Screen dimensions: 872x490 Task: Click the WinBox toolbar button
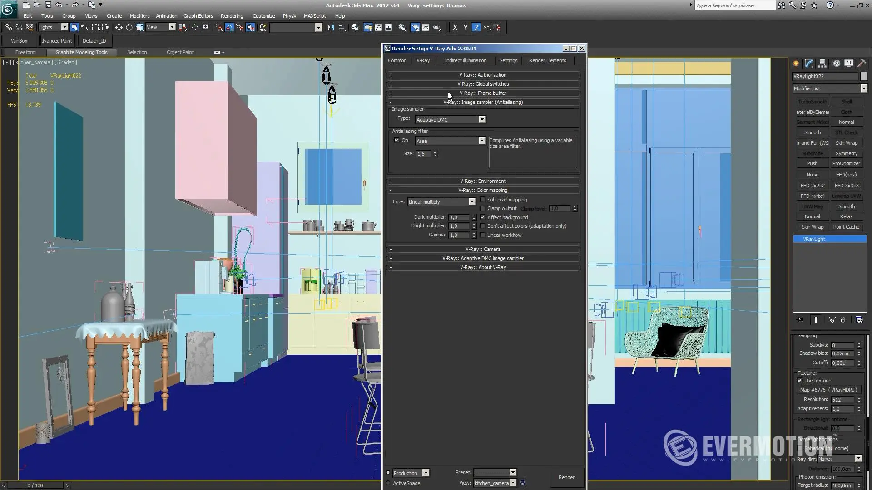click(19, 41)
